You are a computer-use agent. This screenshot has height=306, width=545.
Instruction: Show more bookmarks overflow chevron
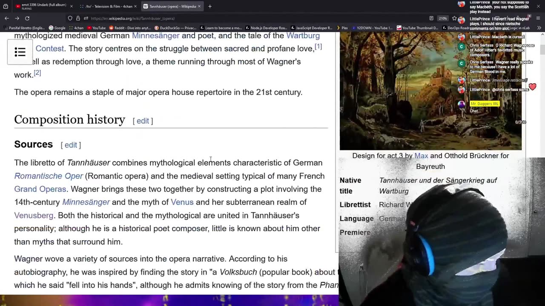(x=539, y=28)
